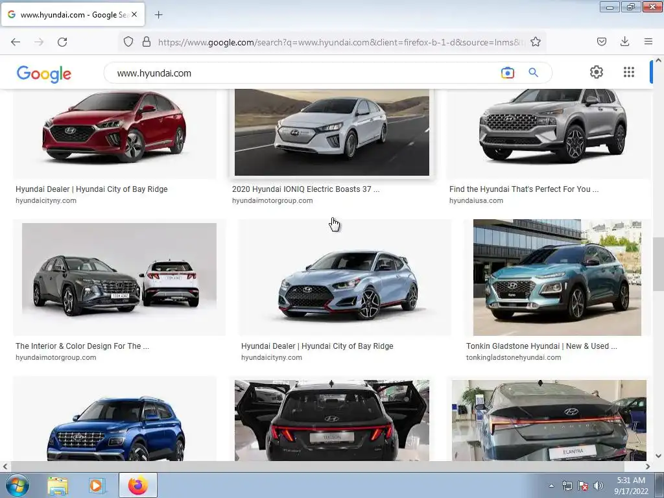
Task: Open the Firefox downloads panel
Action: (x=624, y=41)
